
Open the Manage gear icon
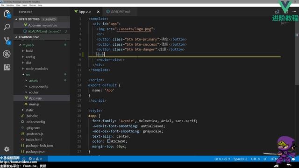coord(7,149)
